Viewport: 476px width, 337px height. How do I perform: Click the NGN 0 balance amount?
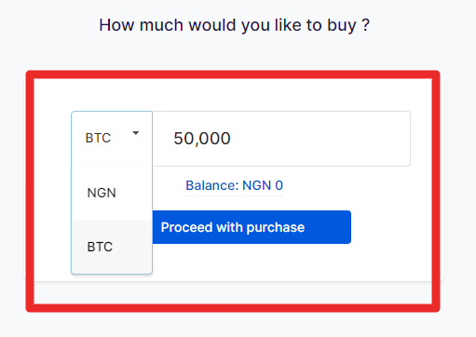263,185
